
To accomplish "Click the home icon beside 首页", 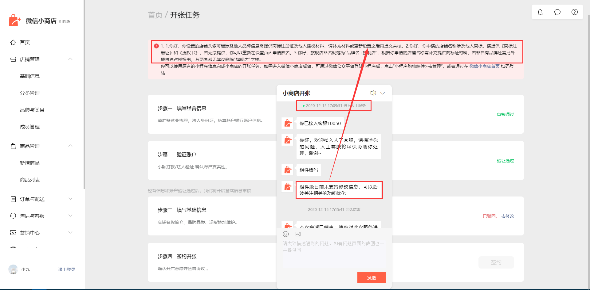I will pyautogui.click(x=13, y=42).
